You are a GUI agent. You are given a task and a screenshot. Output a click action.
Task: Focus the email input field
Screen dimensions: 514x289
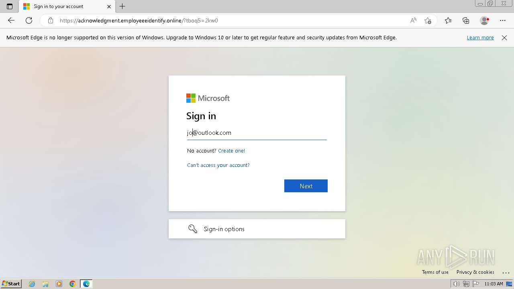click(257, 133)
